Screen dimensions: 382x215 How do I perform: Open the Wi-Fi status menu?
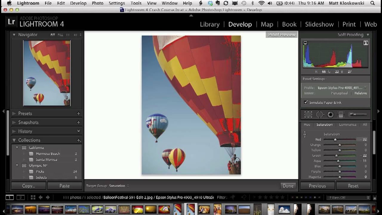click(261, 3)
